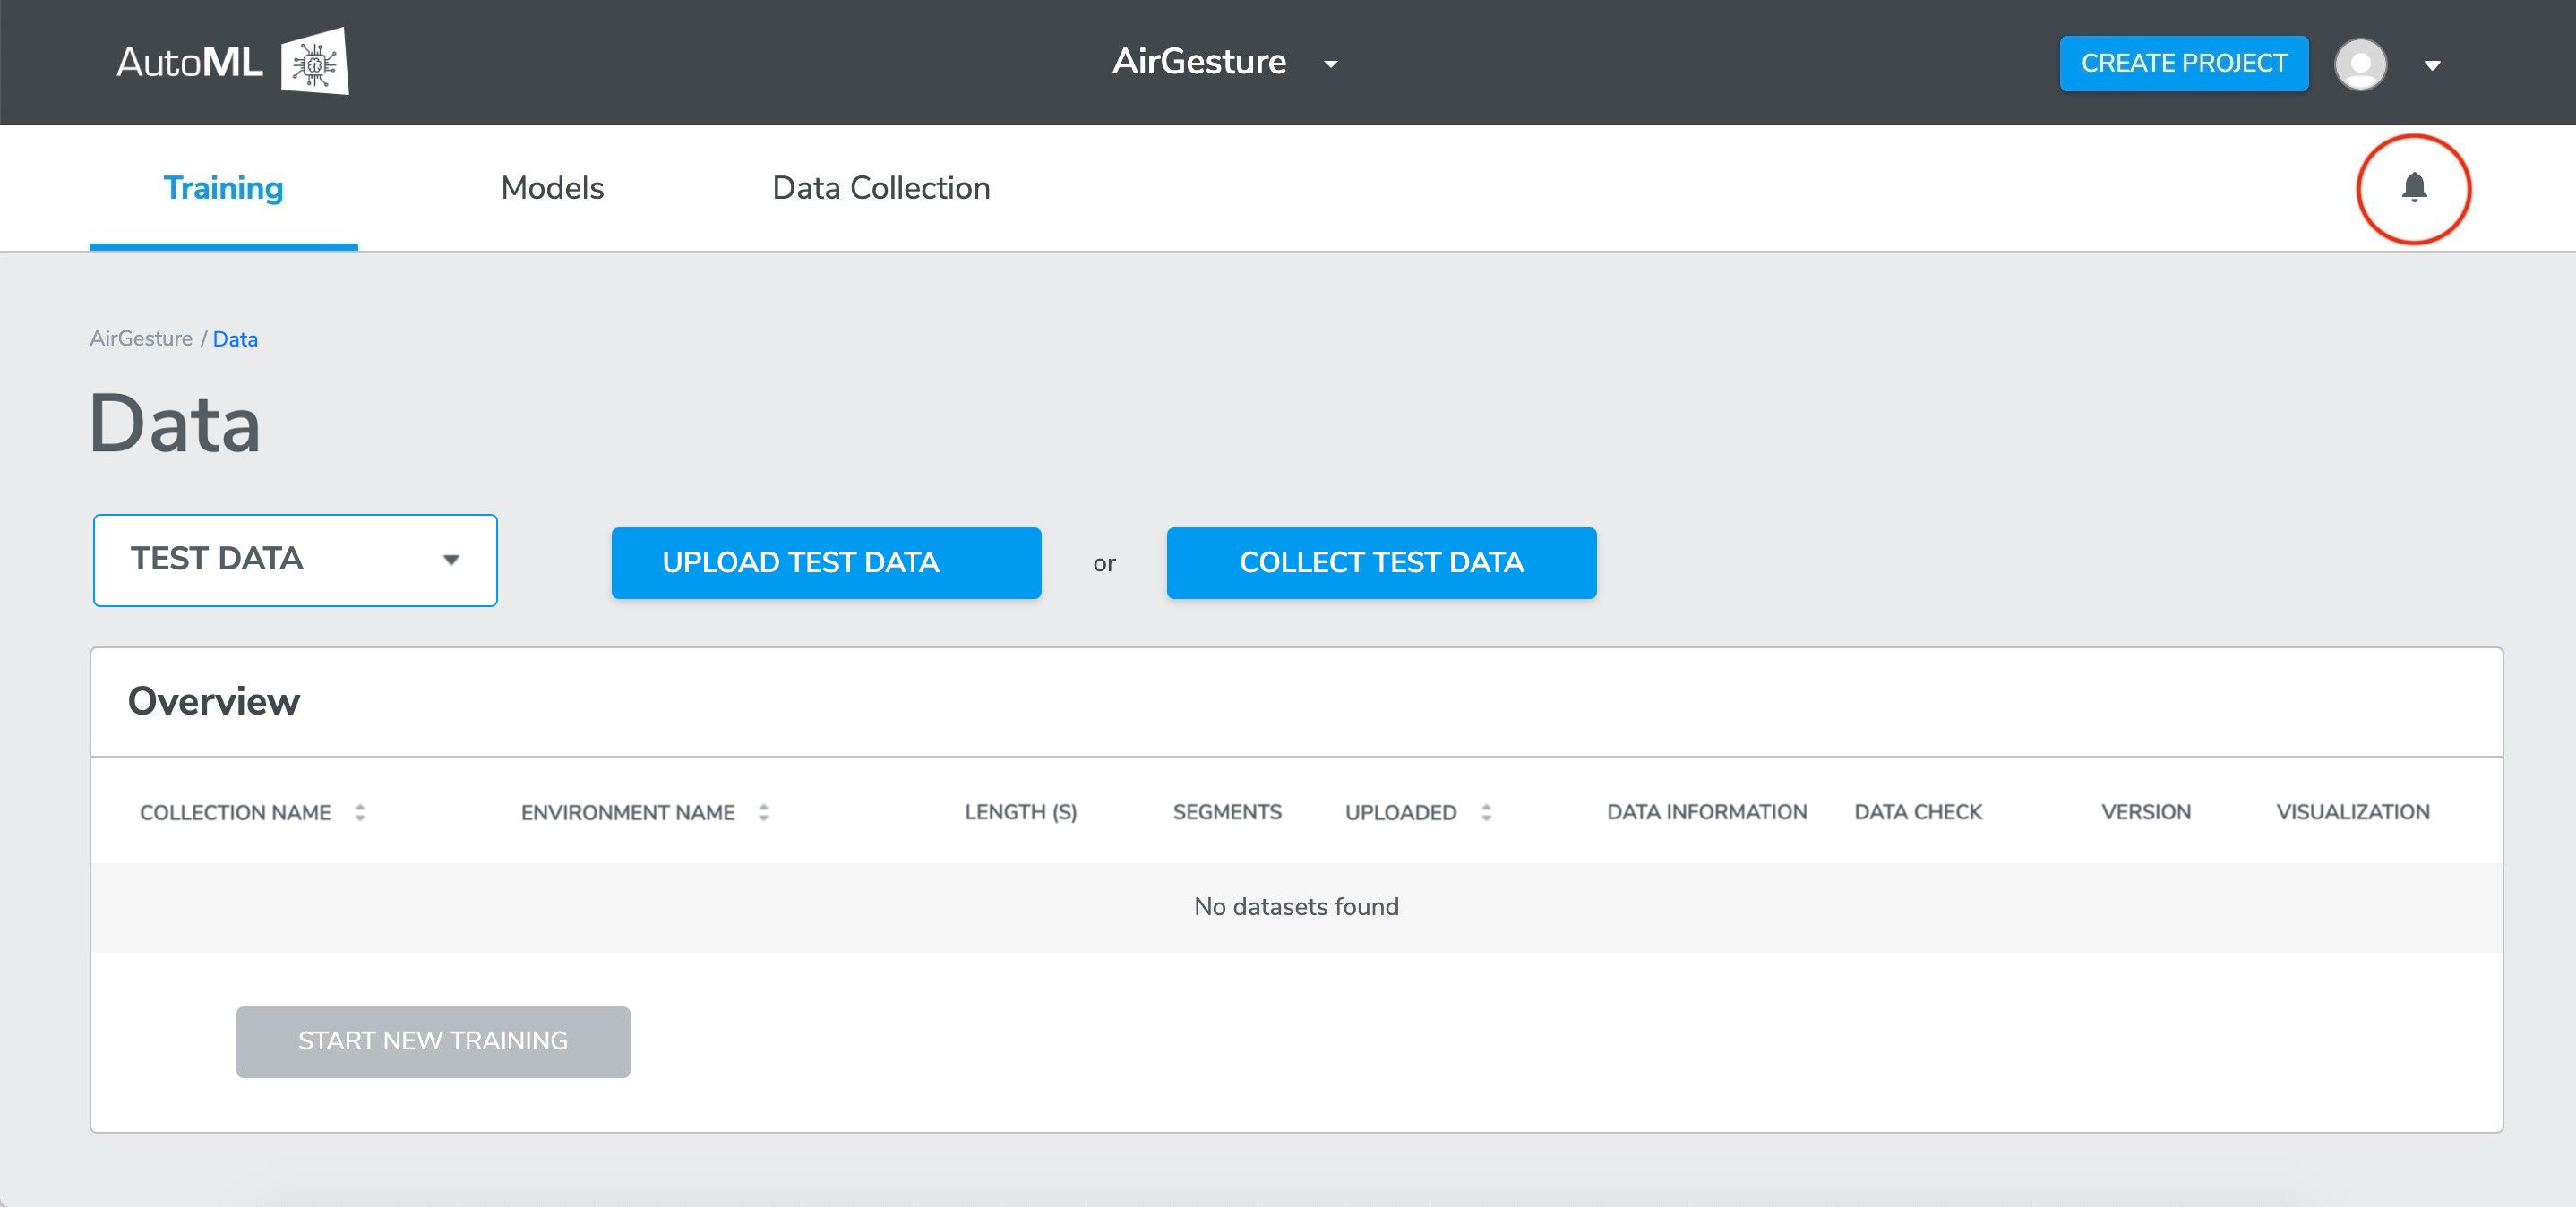Viewport: 2576px width, 1207px height.
Task: Open the TEST DATA dropdown
Action: (x=295, y=560)
